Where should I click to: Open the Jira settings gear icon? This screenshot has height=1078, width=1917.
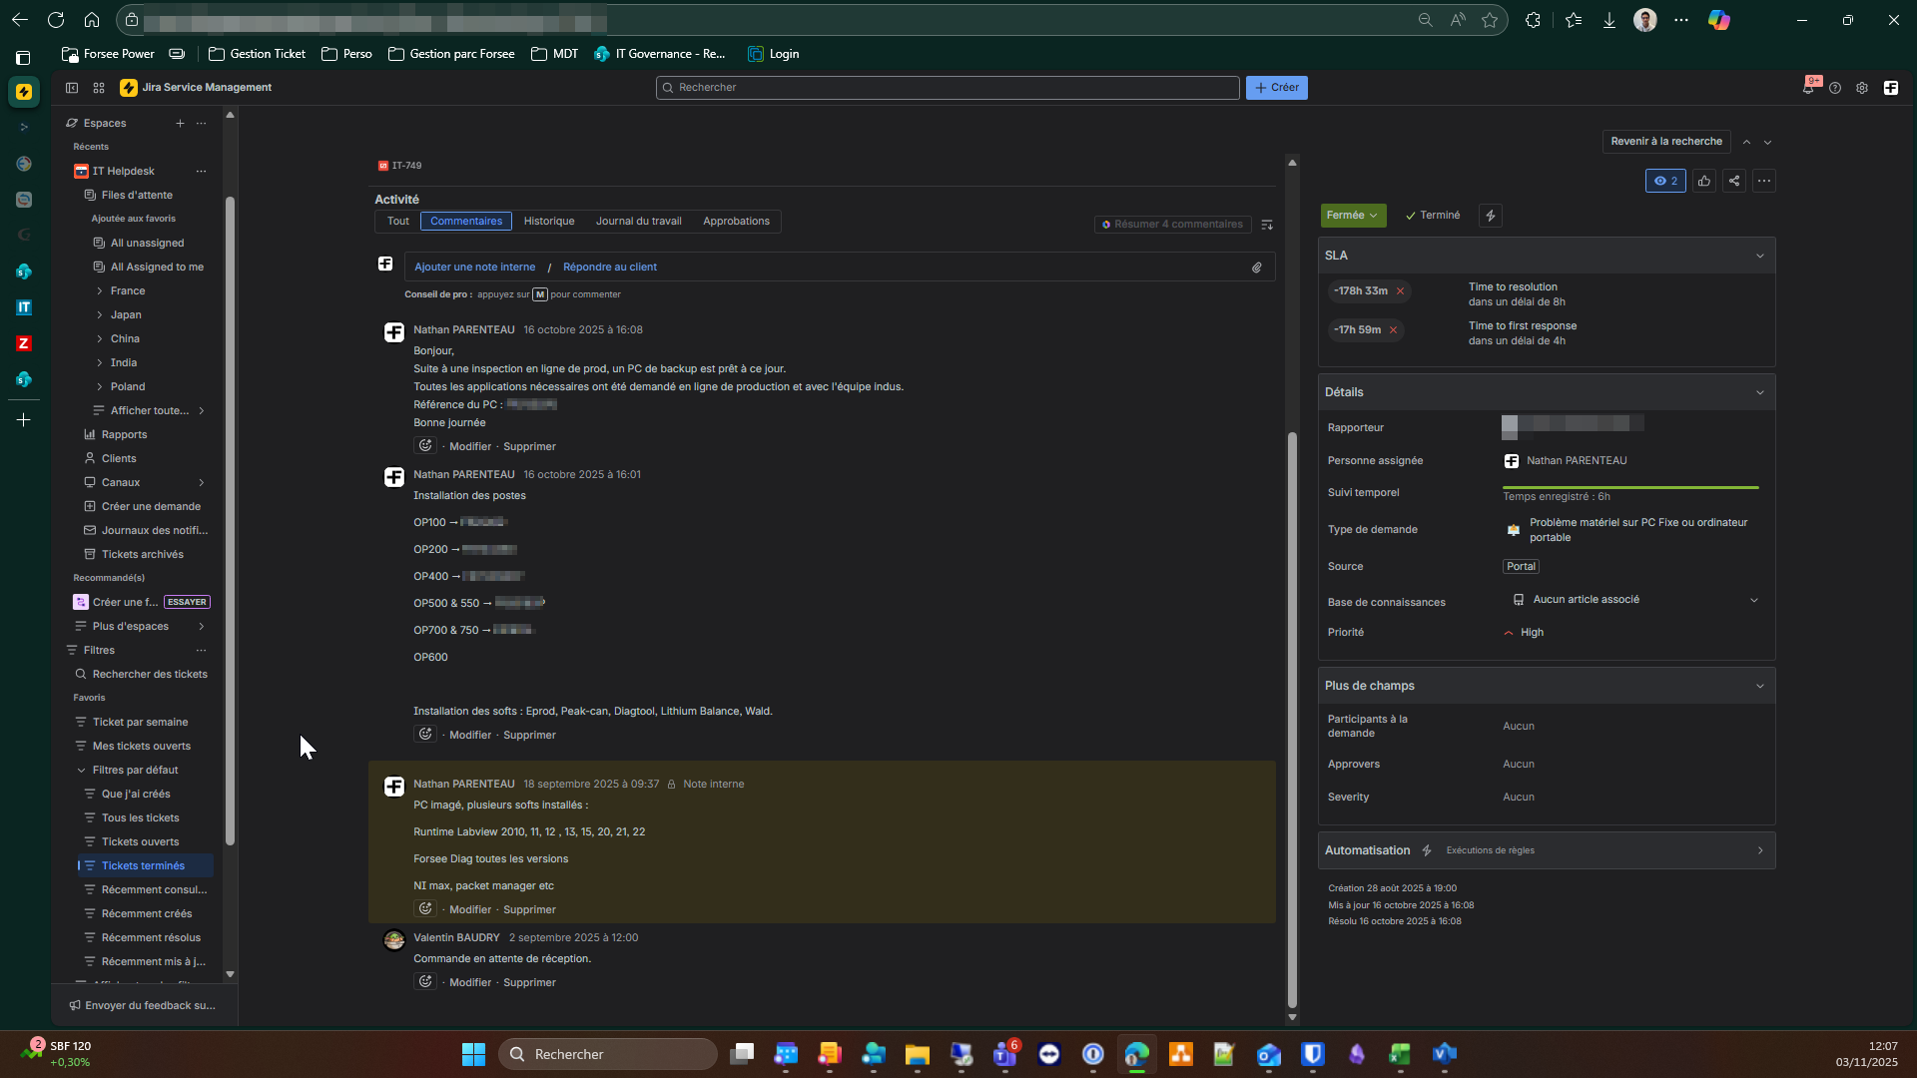(x=1862, y=88)
